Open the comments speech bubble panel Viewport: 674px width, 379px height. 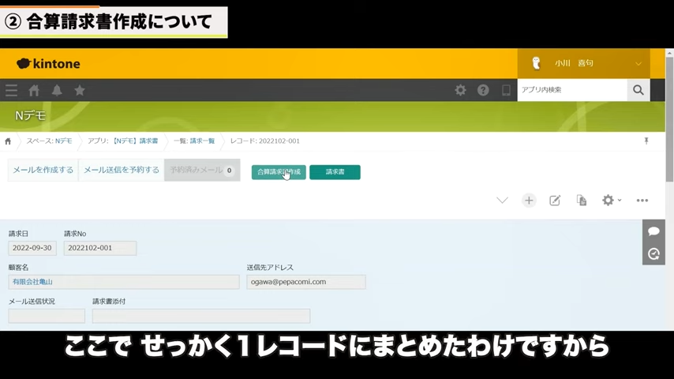653,231
